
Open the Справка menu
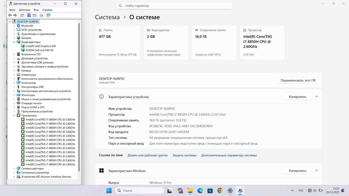[47, 10]
